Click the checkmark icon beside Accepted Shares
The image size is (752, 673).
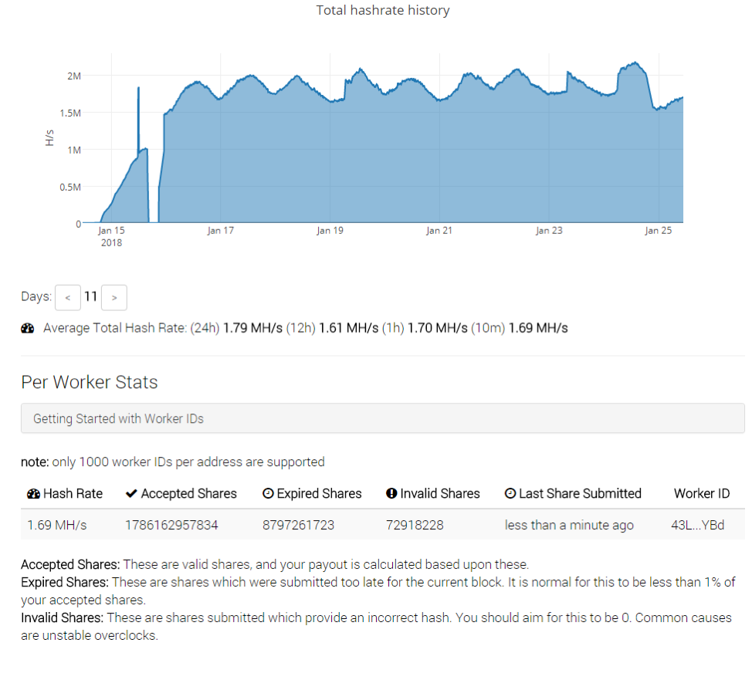(131, 494)
